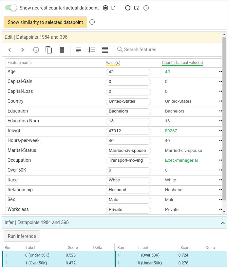Viewport: 229px width, 269px height.
Task: Toggle nearest counterfactual datapoint switch
Action: coord(11,8)
